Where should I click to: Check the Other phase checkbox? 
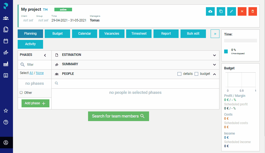point(21,92)
